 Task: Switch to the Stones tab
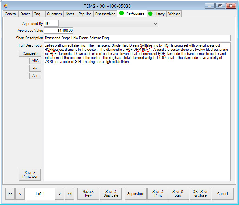tap(25, 14)
